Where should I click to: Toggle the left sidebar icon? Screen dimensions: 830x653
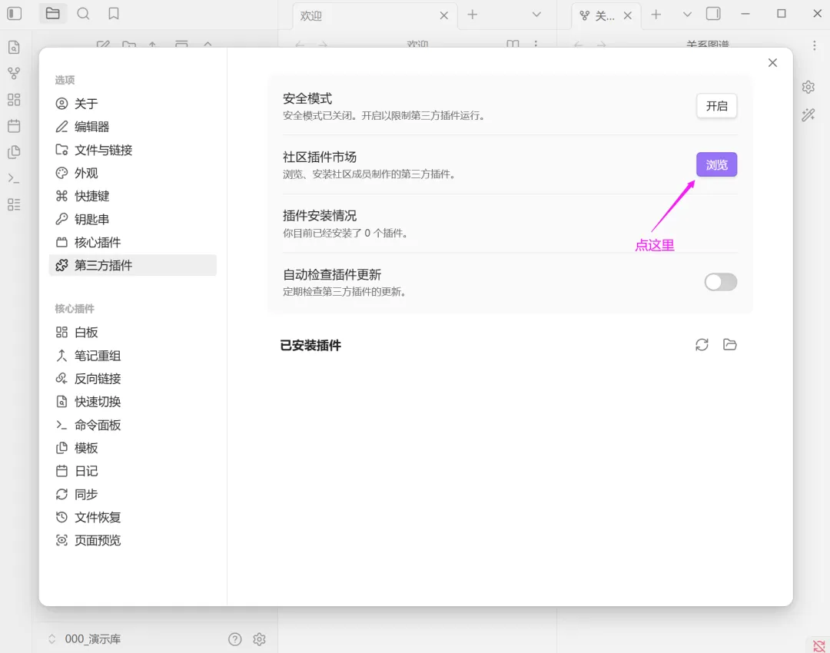pyautogui.click(x=15, y=13)
